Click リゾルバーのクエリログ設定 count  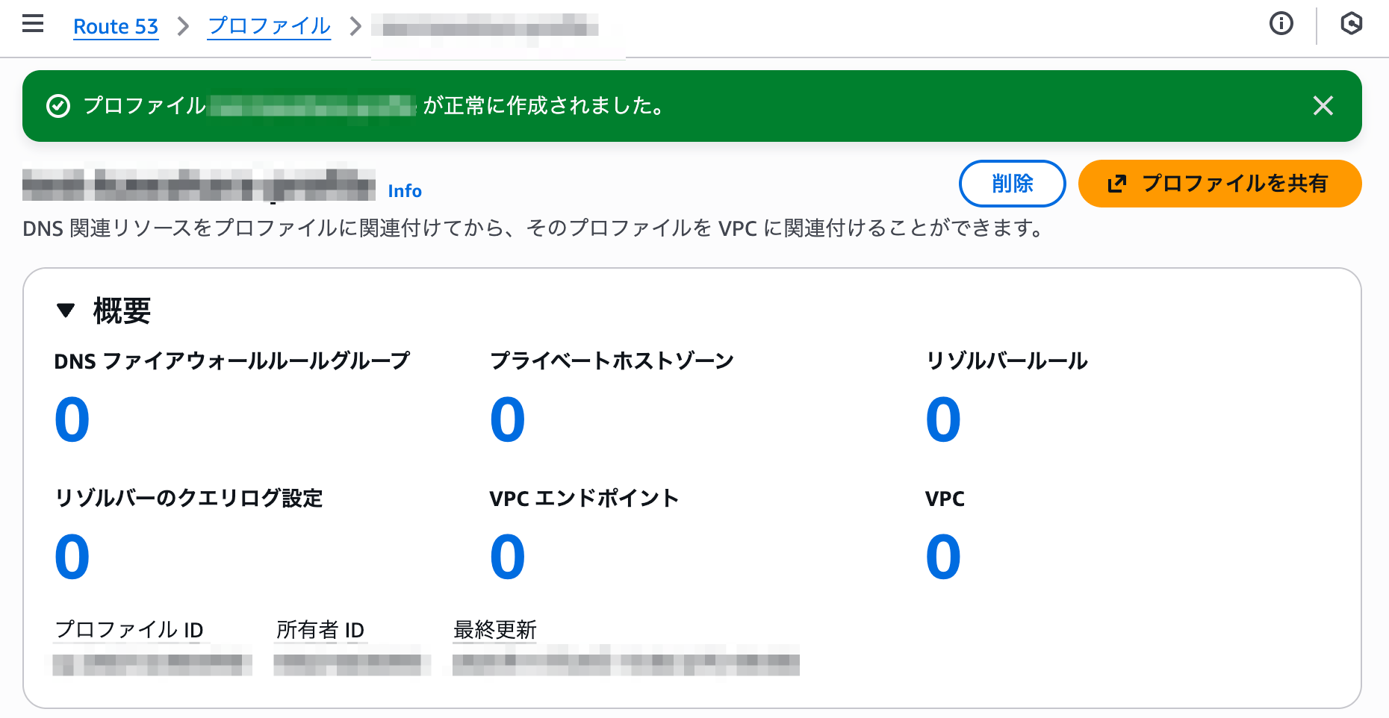[x=72, y=557]
